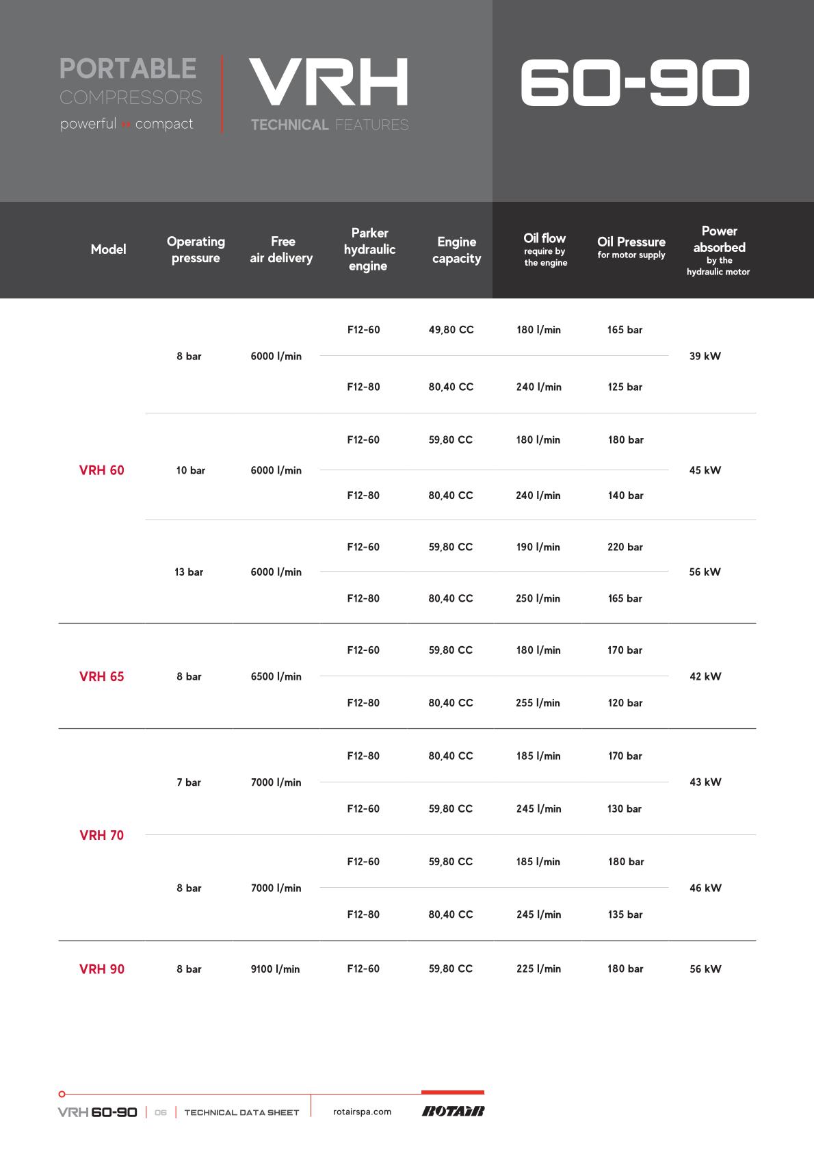
Task: Click the ROTAIR logo in the footer
Action: 453,1111
